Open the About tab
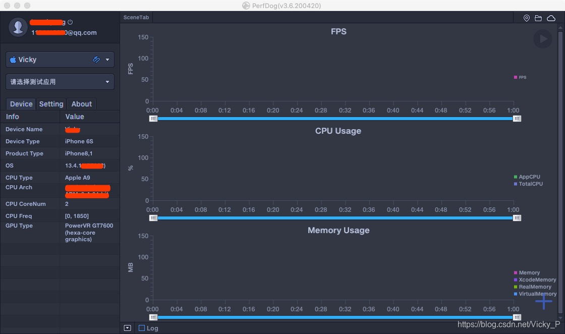This screenshot has width=565, height=334. point(81,104)
